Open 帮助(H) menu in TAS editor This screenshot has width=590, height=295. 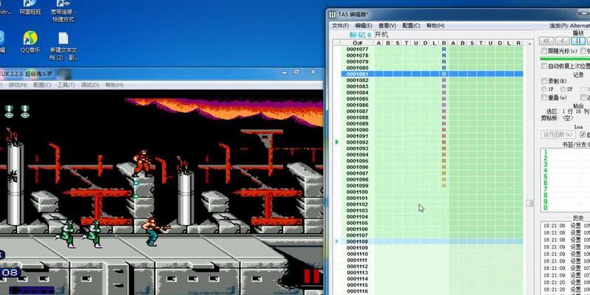435,26
